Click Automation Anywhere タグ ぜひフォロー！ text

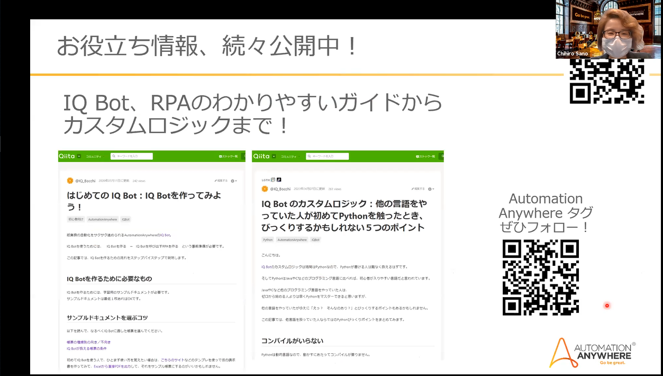(546, 213)
